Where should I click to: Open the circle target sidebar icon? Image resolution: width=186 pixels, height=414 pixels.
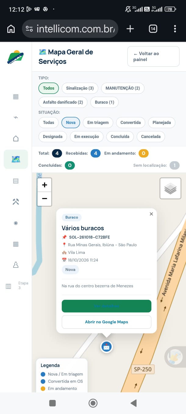(x=16, y=223)
